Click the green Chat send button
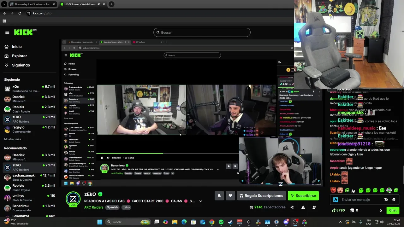This screenshot has height=227, width=404. point(393,210)
